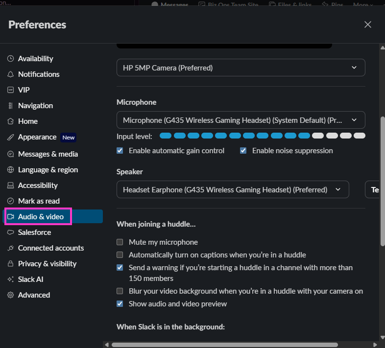Click the New badge next to Appearance

click(69, 138)
